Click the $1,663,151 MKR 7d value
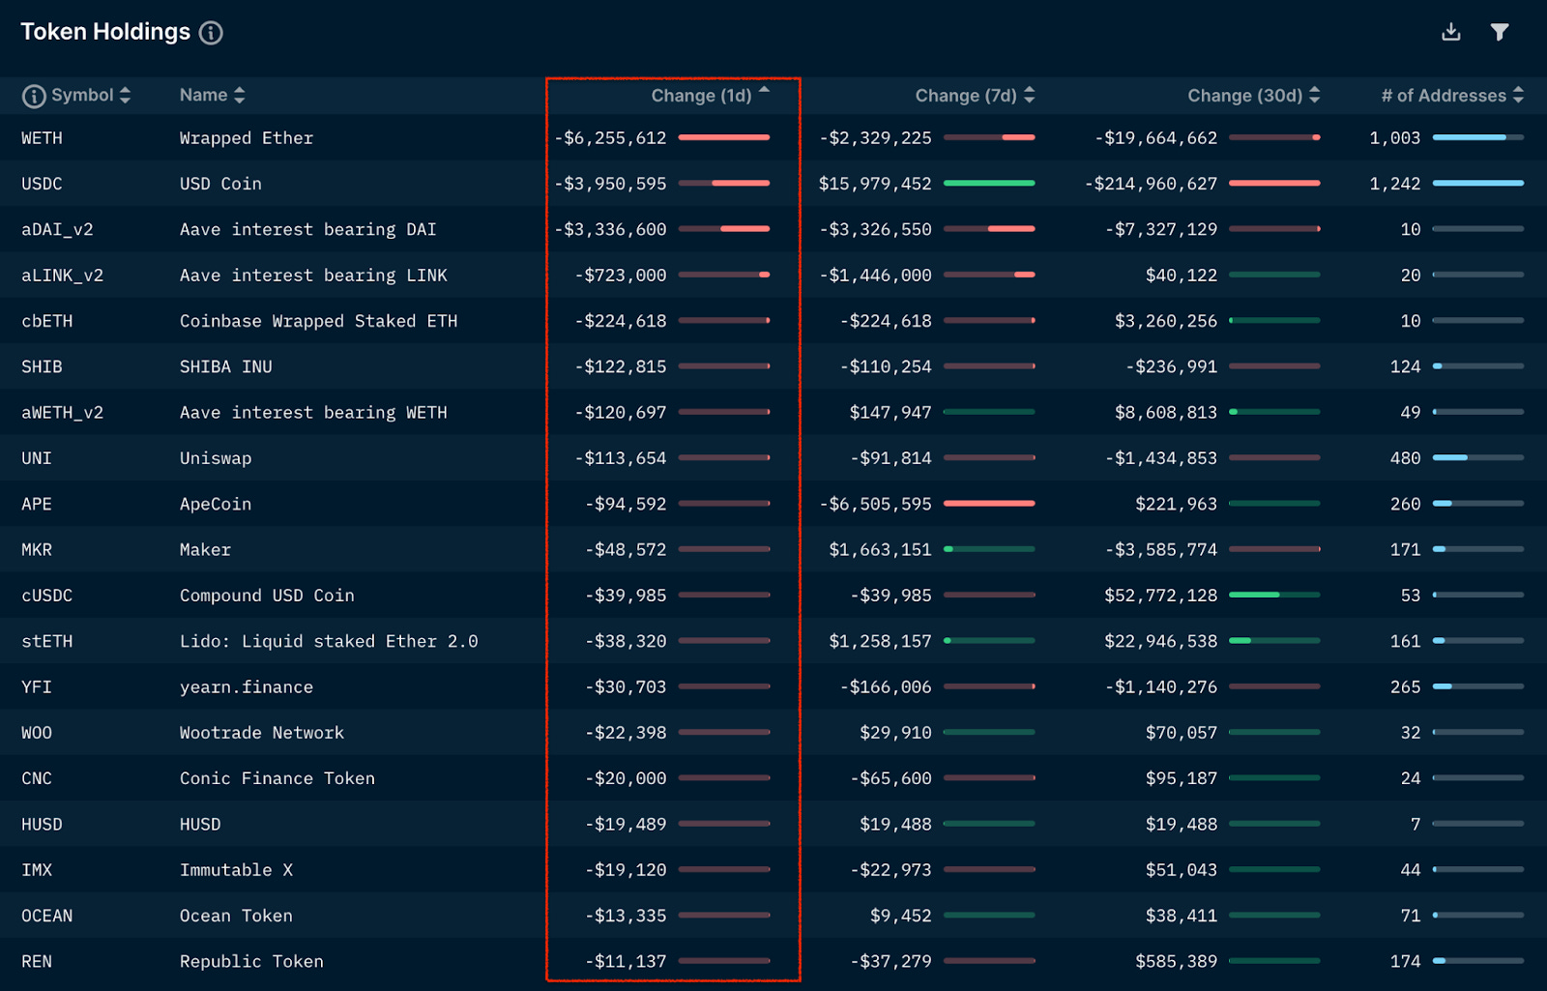Screen dimensions: 1547x991 click(x=880, y=549)
